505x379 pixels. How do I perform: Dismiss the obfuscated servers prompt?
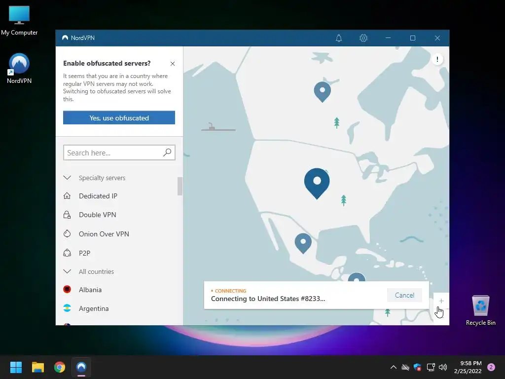tap(173, 64)
